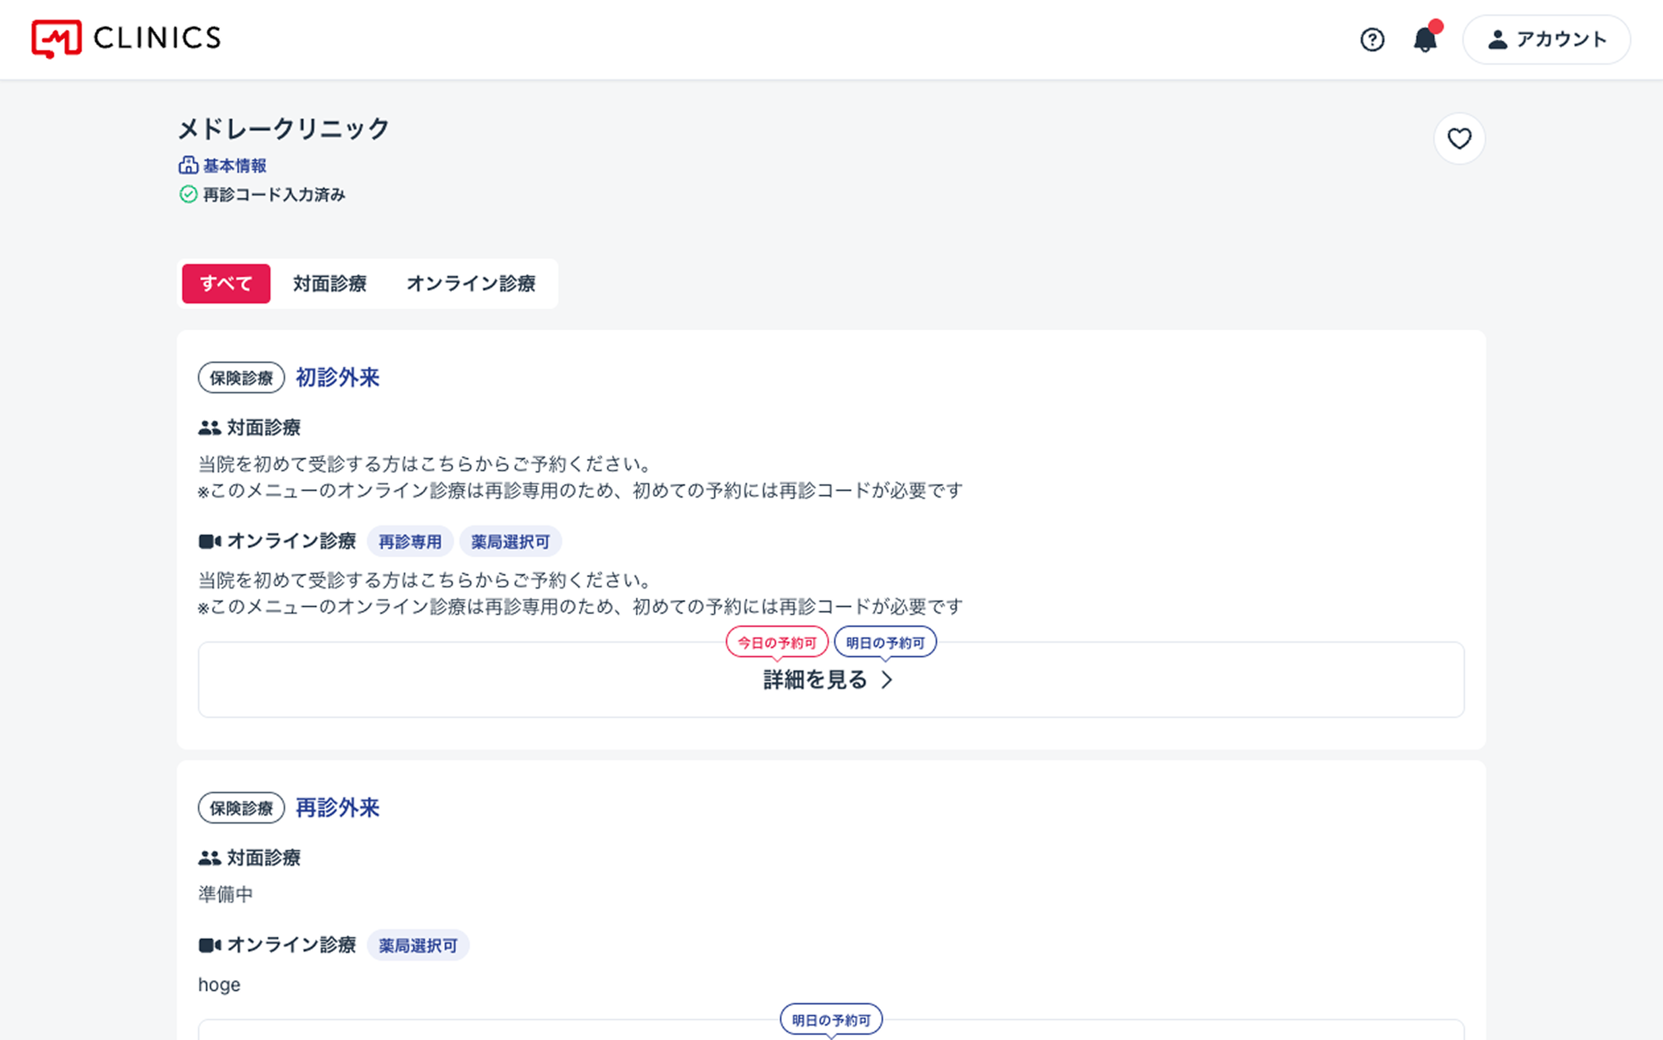The image size is (1663, 1040).
Task: Click 明日の予約可 badge in 初診外来 card
Action: [885, 643]
